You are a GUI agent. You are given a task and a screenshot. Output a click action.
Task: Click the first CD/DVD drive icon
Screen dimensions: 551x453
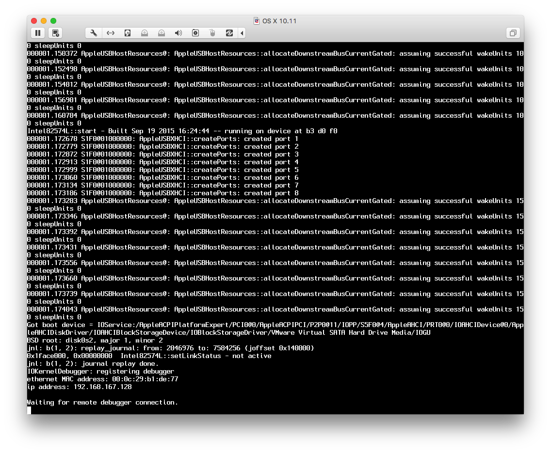tap(145, 33)
